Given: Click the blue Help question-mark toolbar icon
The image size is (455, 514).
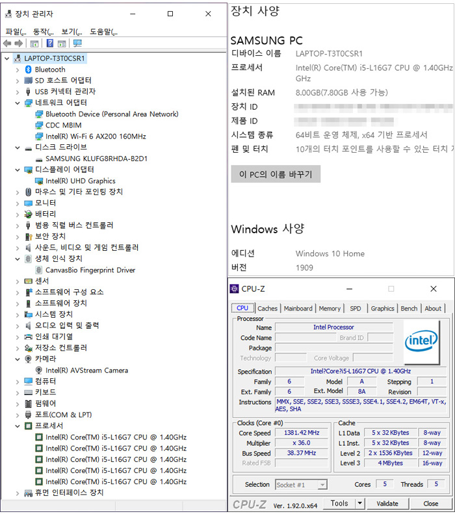Looking at the screenshot, I should pyautogui.click(x=50, y=43).
